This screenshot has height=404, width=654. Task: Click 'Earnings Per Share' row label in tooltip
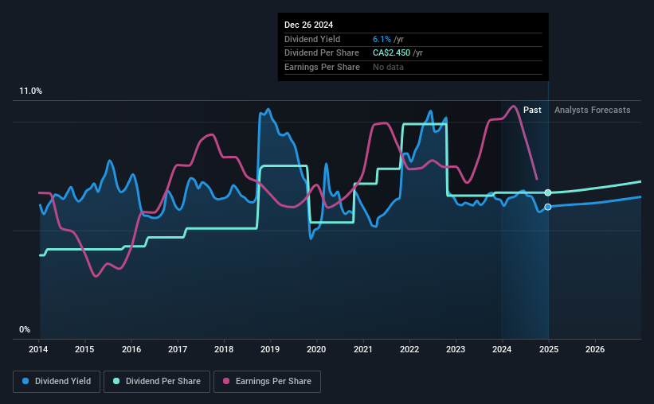pos(322,67)
